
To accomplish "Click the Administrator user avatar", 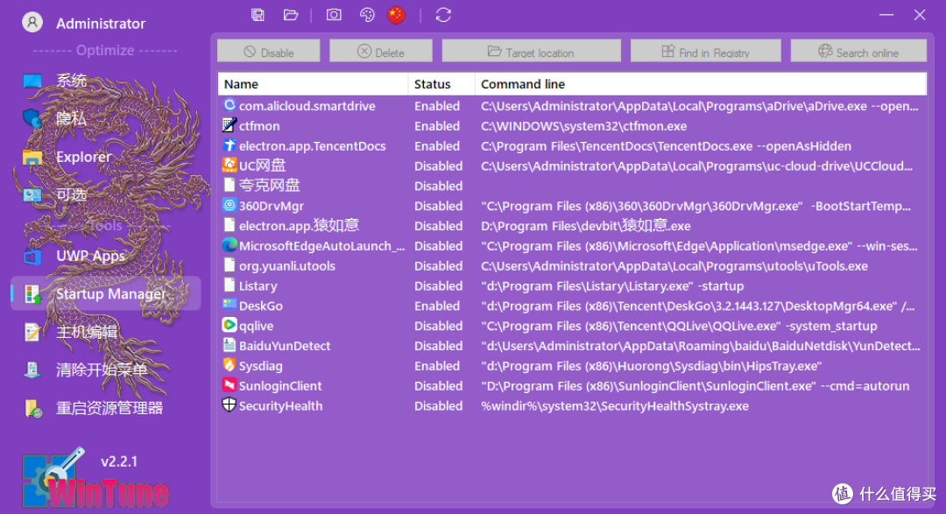I will [32, 23].
